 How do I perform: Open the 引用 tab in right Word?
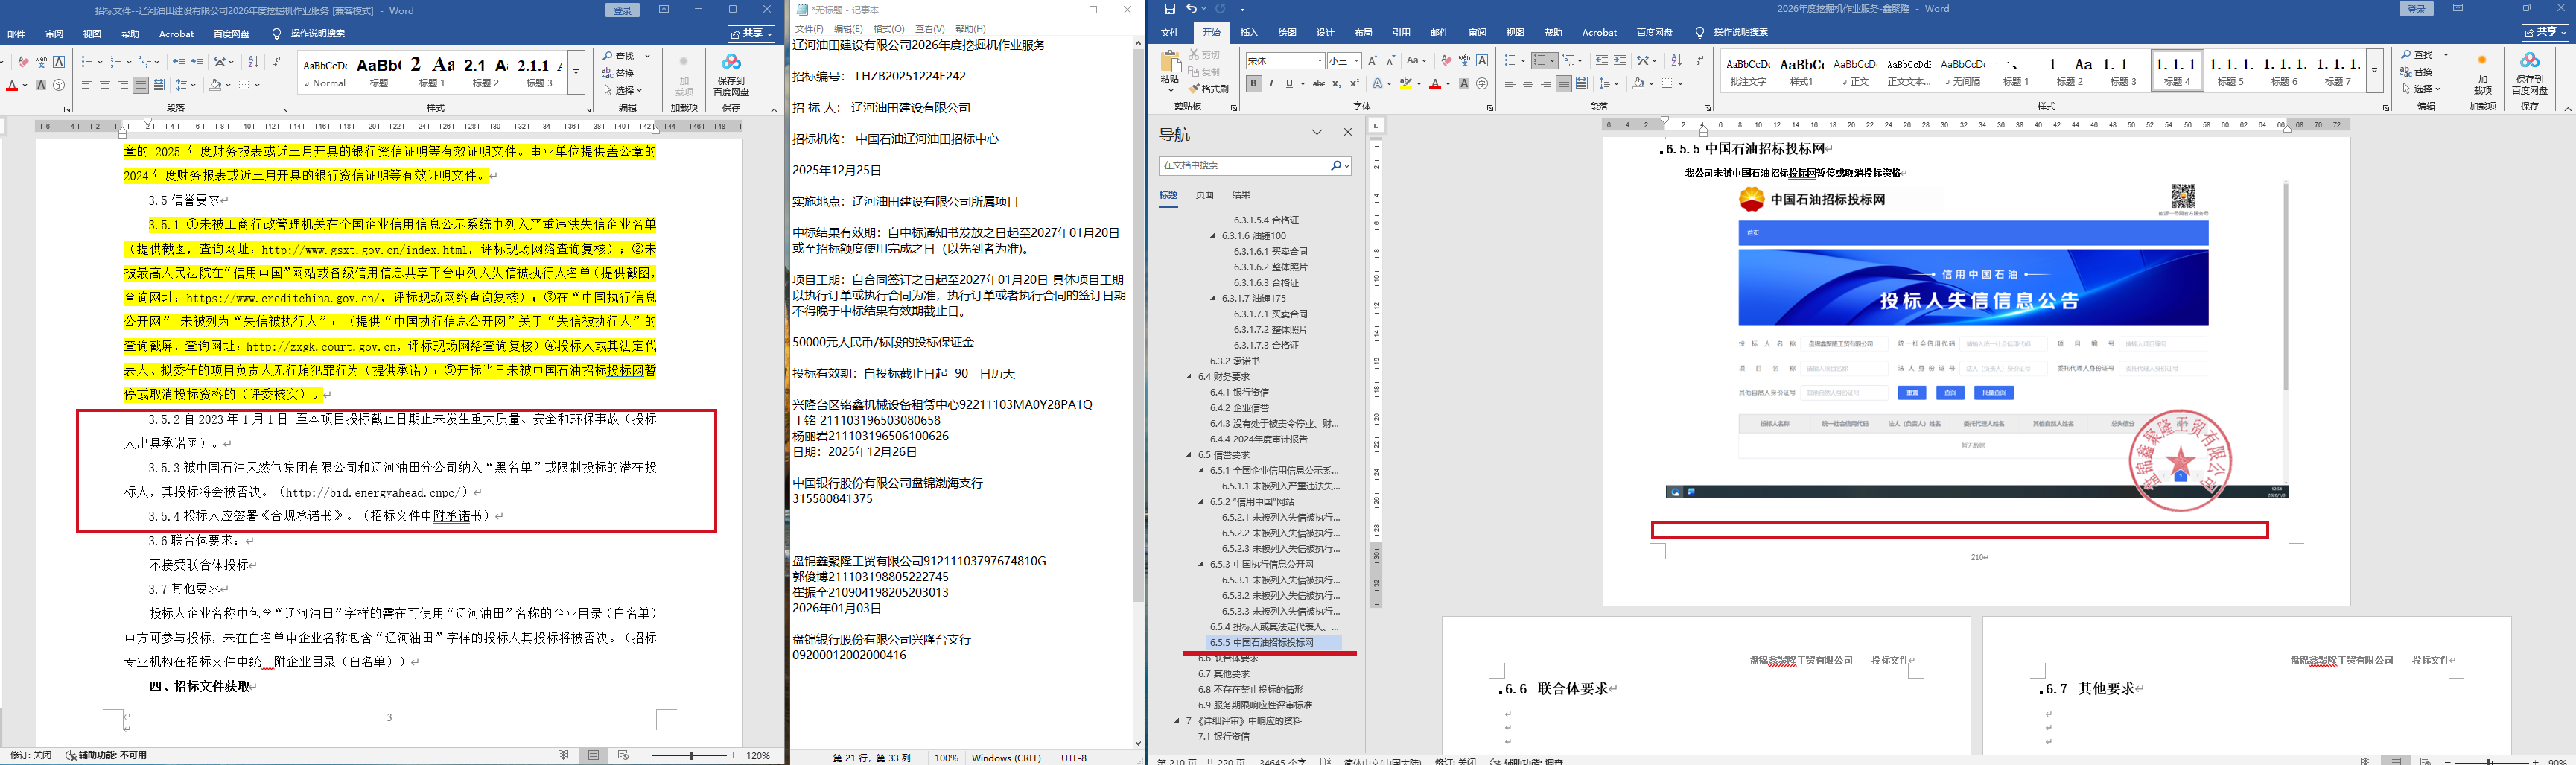1401,32
